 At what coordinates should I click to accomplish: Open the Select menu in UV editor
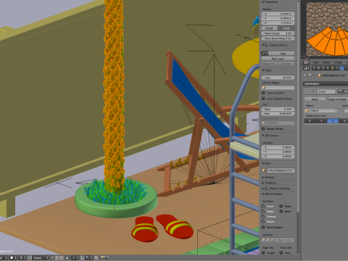326,62
